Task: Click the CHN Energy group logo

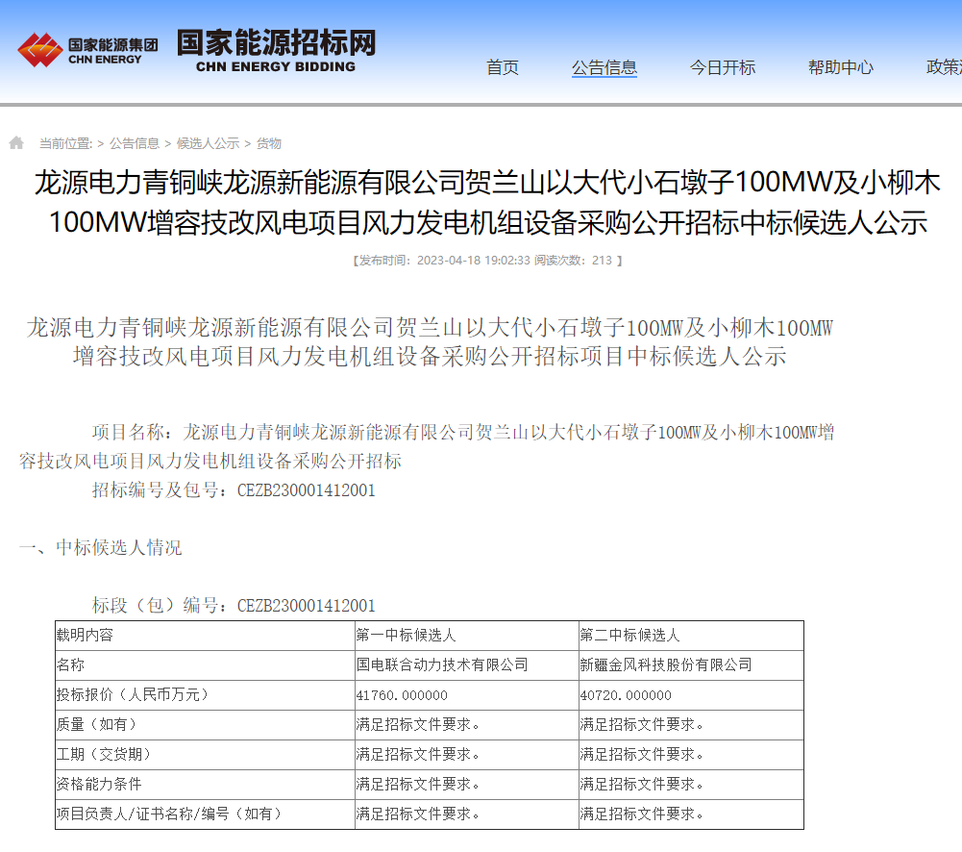Action: click(x=87, y=50)
